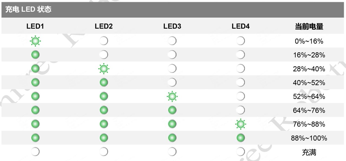Click the LED1 column header
This screenshot has width=346, height=161.
click(x=35, y=27)
